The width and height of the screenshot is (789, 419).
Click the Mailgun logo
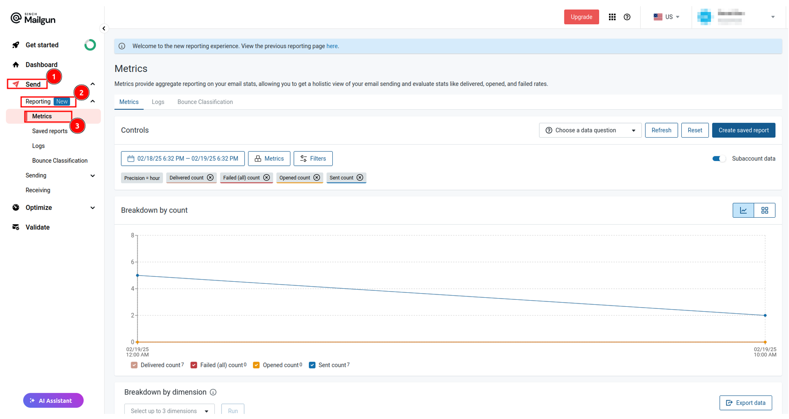point(33,18)
